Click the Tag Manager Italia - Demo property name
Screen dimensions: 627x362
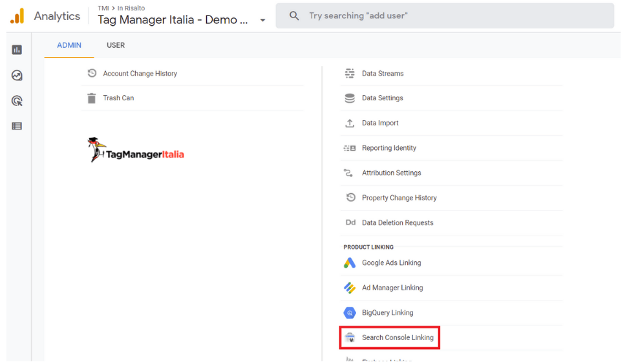click(x=173, y=20)
